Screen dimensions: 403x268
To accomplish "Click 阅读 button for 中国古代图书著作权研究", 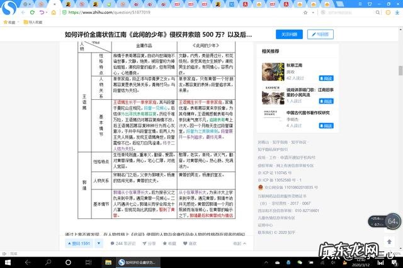I will click(x=326, y=126).
